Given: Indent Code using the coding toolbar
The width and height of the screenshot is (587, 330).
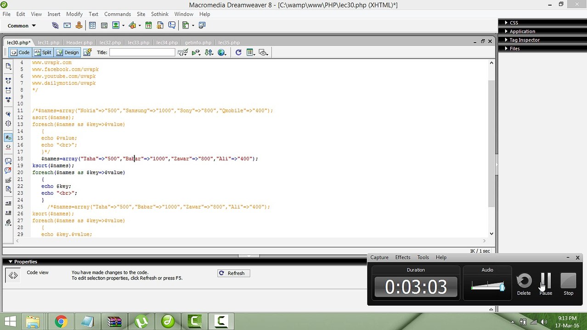Looking at the screenshot, I should 8,203.
